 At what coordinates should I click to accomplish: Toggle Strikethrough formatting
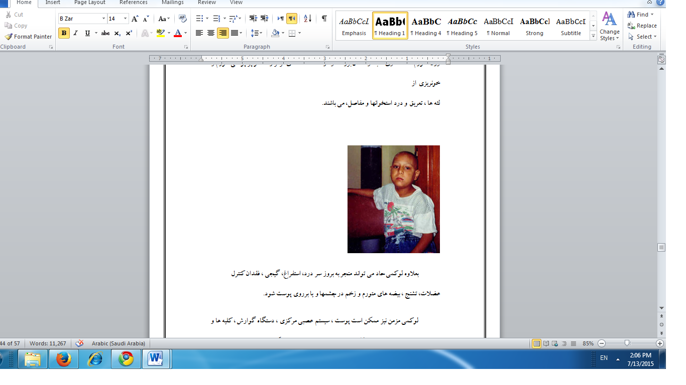click(105, 33)
